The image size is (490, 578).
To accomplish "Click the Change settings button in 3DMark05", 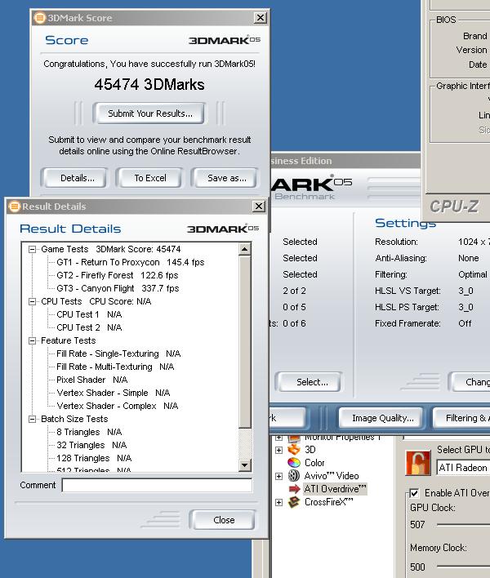I will 470,382.
